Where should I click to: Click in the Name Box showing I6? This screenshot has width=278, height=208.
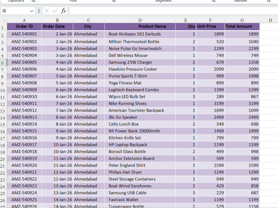[x=15, y=11]
